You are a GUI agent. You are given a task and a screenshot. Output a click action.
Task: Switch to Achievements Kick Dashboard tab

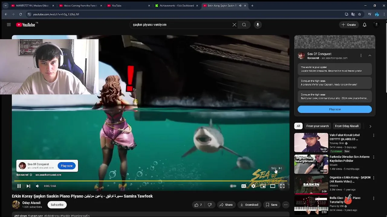tap(177, 5)
